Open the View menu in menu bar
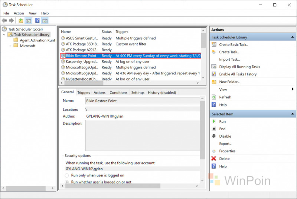297x199 pixels. (33, 13)
